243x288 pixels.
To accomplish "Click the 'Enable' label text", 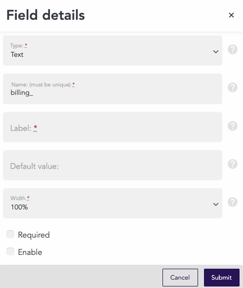I will 30,252.
